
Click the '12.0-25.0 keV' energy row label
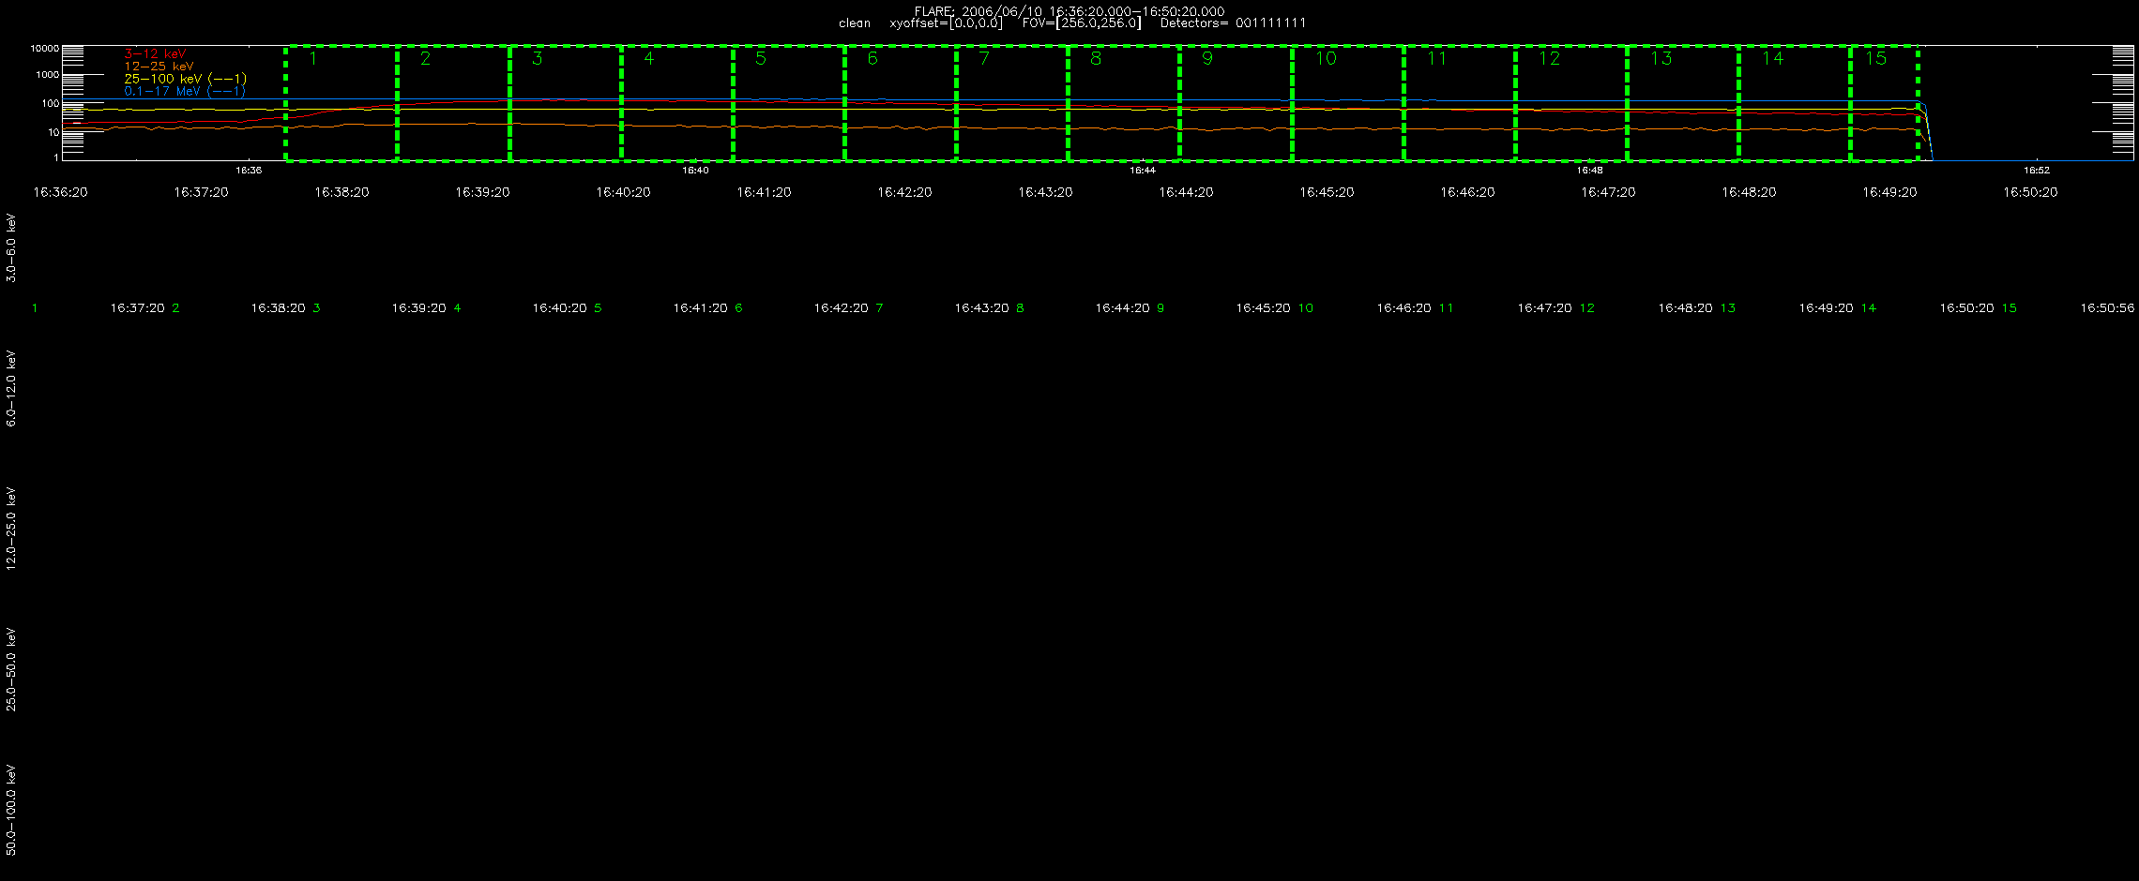pyautogui.click(x=11, y=529)
